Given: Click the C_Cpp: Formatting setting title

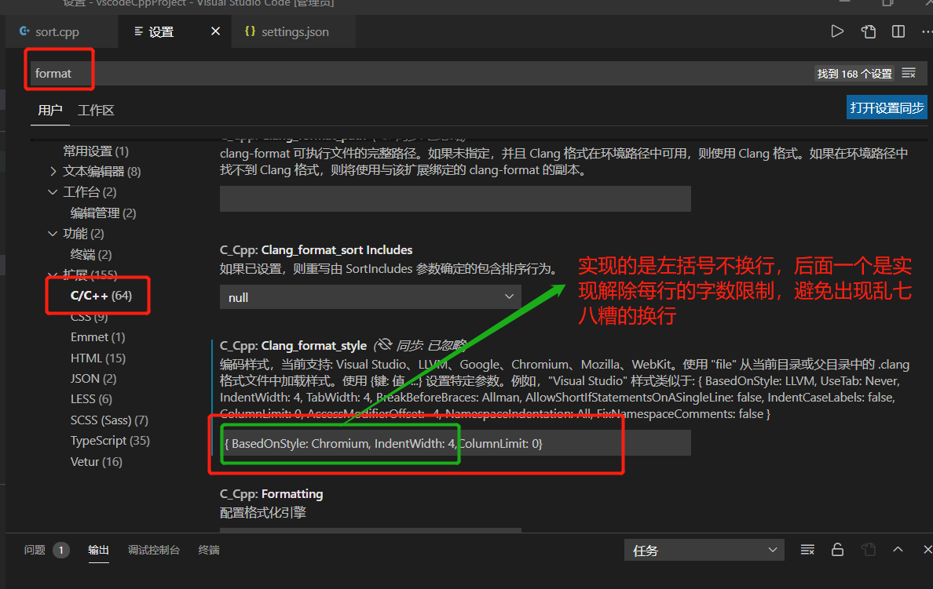Looking at the screenshot, I should pyautogui.click(x=271, y=494).
